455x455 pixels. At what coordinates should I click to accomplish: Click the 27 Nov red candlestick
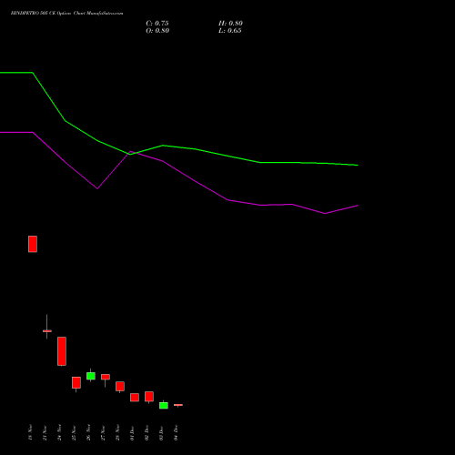coord(106,377)
